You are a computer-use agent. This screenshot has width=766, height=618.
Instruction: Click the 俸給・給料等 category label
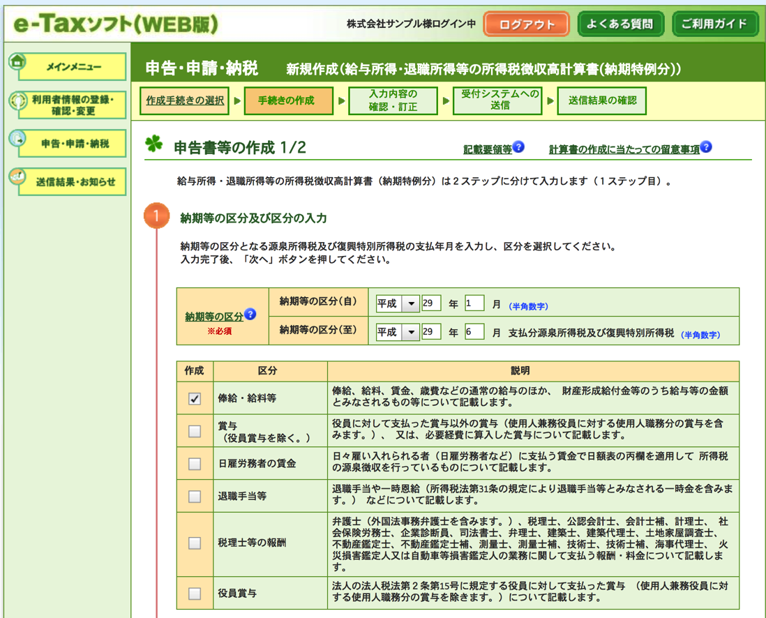[x=247, y=398]
